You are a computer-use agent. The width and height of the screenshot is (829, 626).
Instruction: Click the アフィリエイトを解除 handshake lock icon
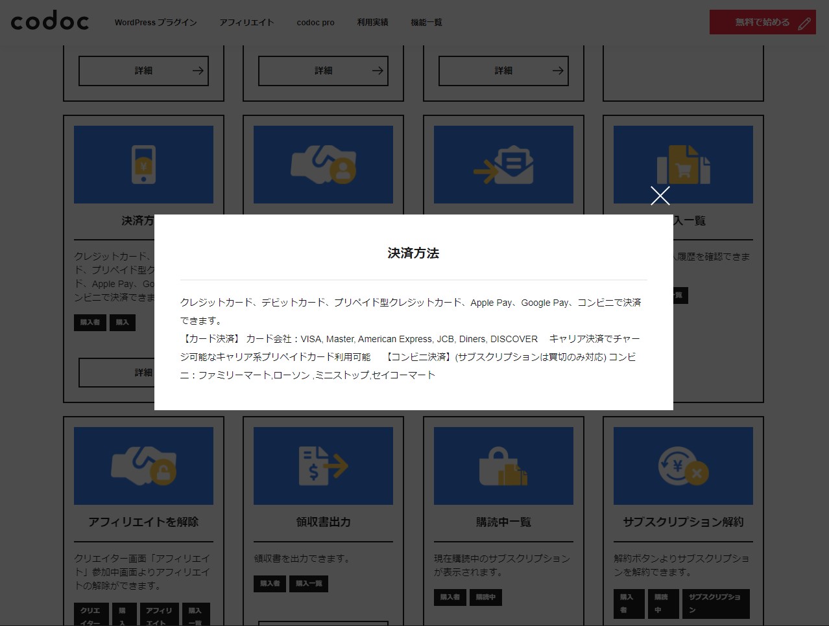coord(143,466)
